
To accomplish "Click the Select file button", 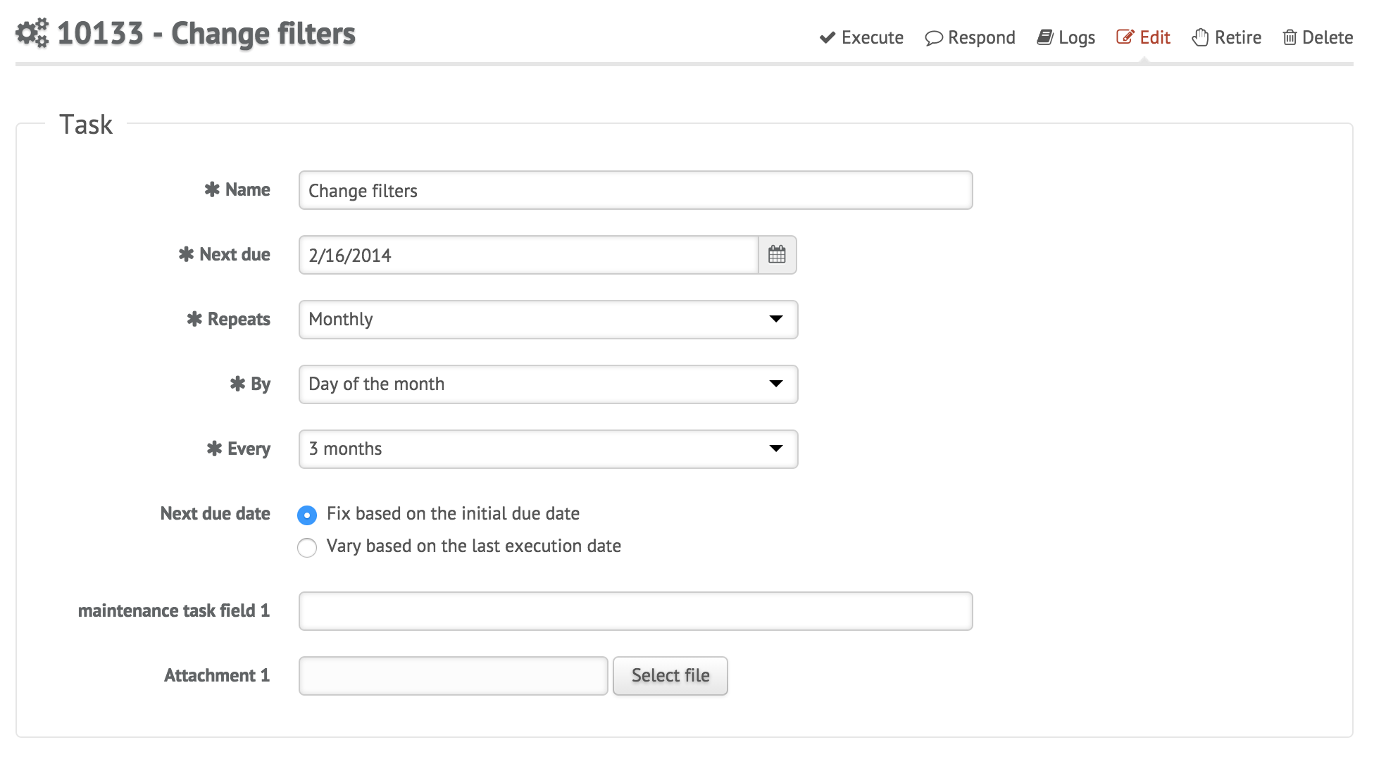I will pyautogui.click(x=670, y=676).
